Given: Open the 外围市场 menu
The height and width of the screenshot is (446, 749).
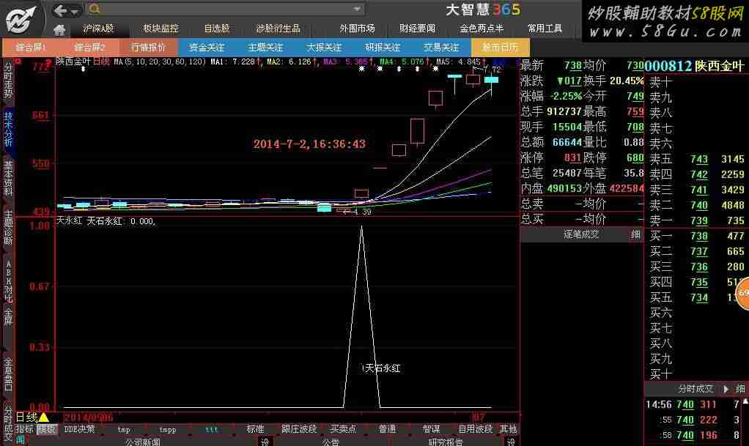Looking at the screenshot, I should [358, 29].
